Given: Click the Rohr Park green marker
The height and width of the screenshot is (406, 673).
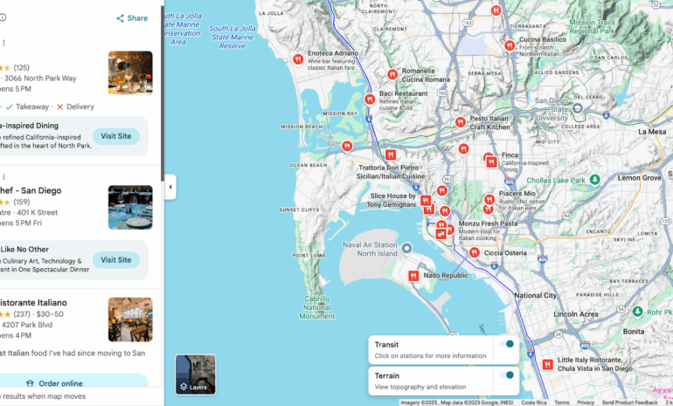Looking at the screenshot, I should coord(638,312).
